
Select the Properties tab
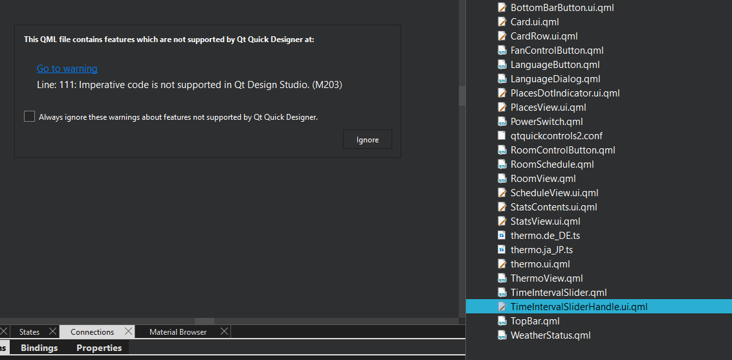[99, 348]
